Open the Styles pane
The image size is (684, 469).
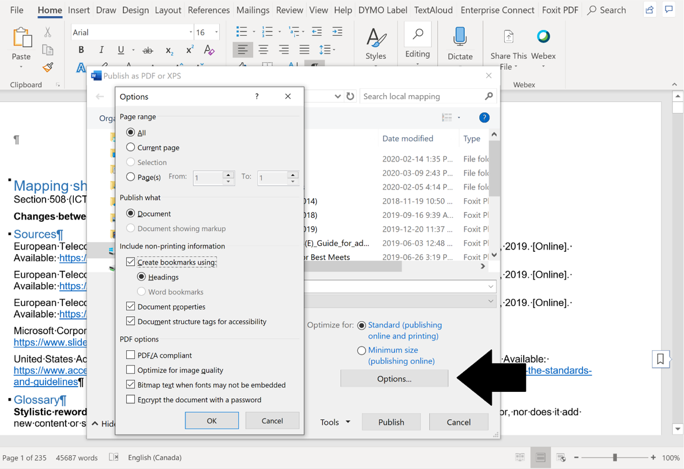[376, 43]
